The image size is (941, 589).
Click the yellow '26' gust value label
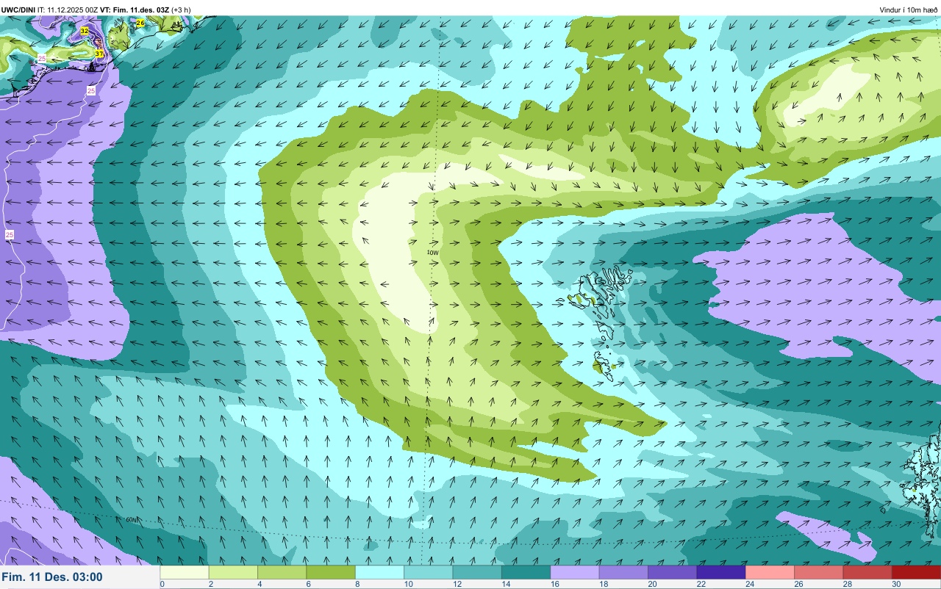(x=140, y=24)
